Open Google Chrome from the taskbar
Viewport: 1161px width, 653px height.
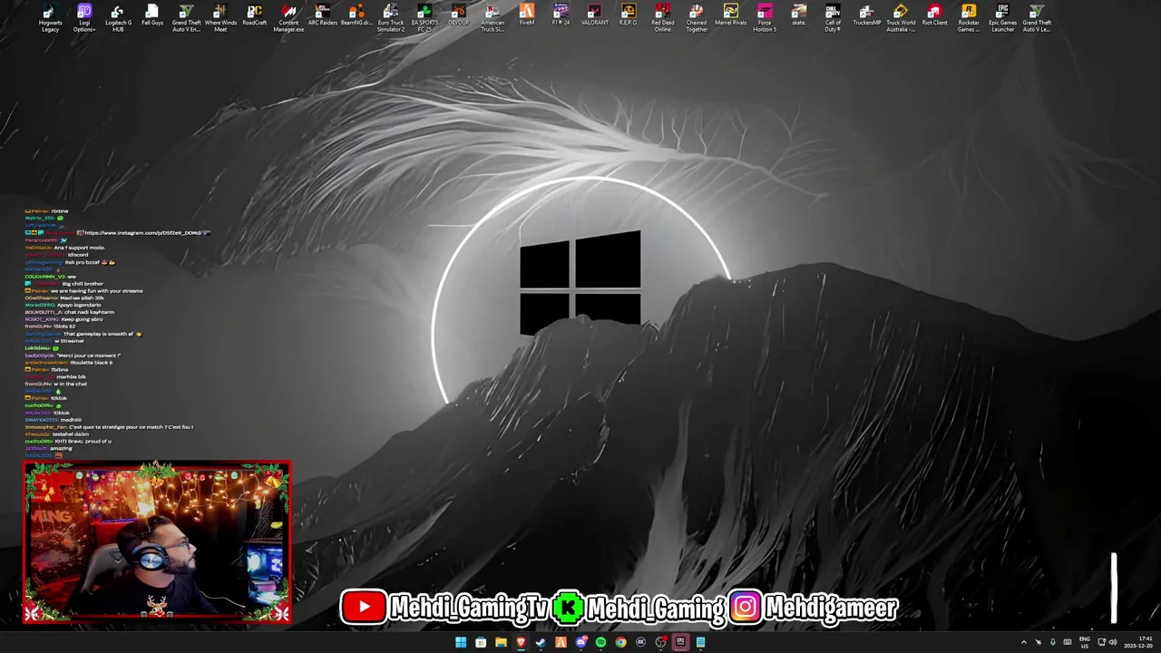click(x=620, y=642)
